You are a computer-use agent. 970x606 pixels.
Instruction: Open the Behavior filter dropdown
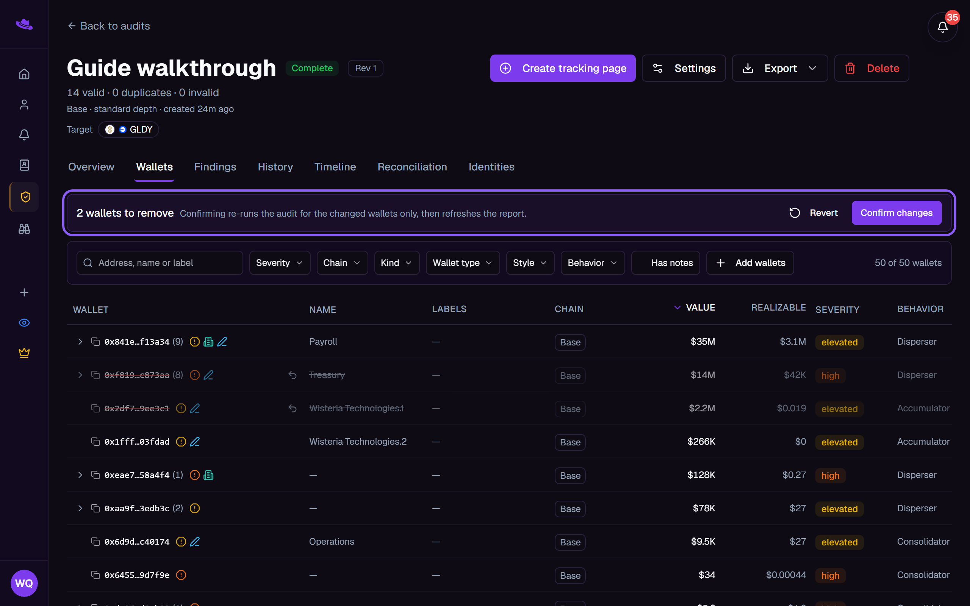(x=593, y=263)
